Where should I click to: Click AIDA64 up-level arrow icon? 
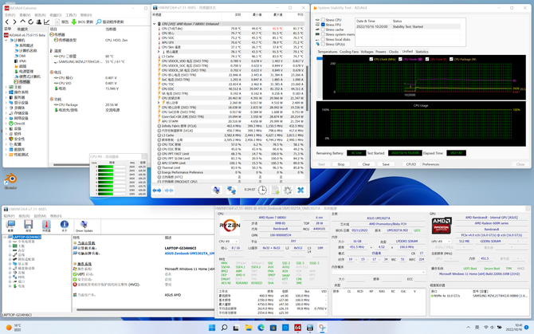[23, 22]
